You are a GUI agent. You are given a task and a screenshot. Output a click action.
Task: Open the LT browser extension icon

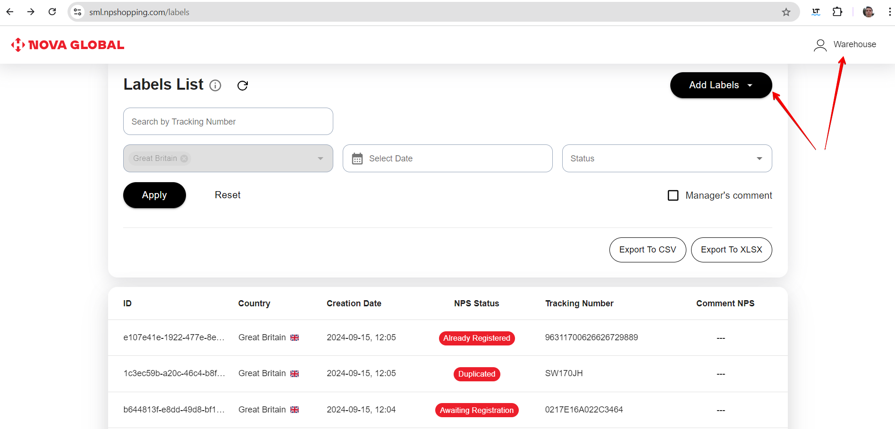tap(816, 12)
